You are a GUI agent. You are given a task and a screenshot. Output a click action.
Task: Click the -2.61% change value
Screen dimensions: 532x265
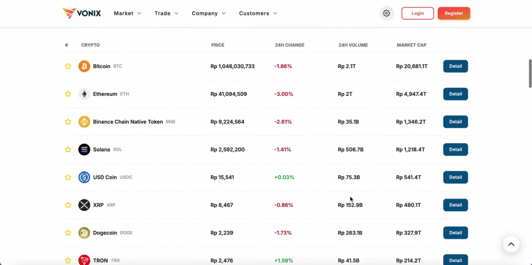[x=283, y=122]
